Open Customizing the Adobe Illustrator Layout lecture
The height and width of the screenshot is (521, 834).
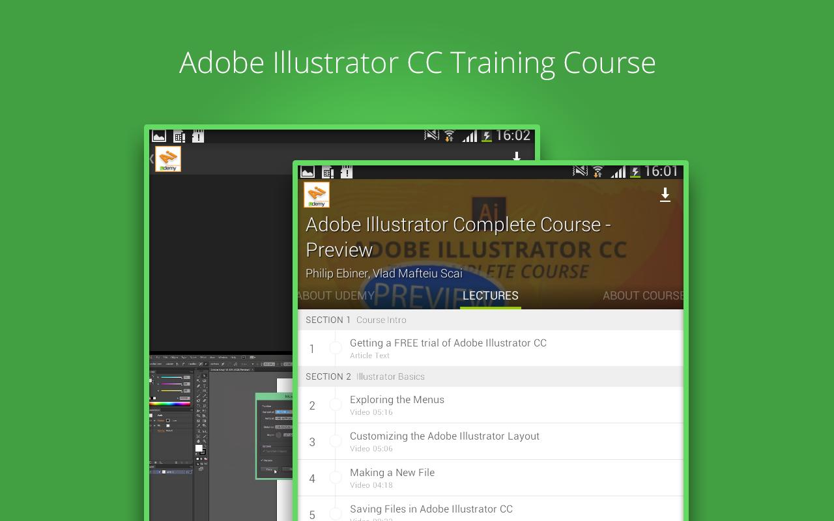[x=491, y=442]
